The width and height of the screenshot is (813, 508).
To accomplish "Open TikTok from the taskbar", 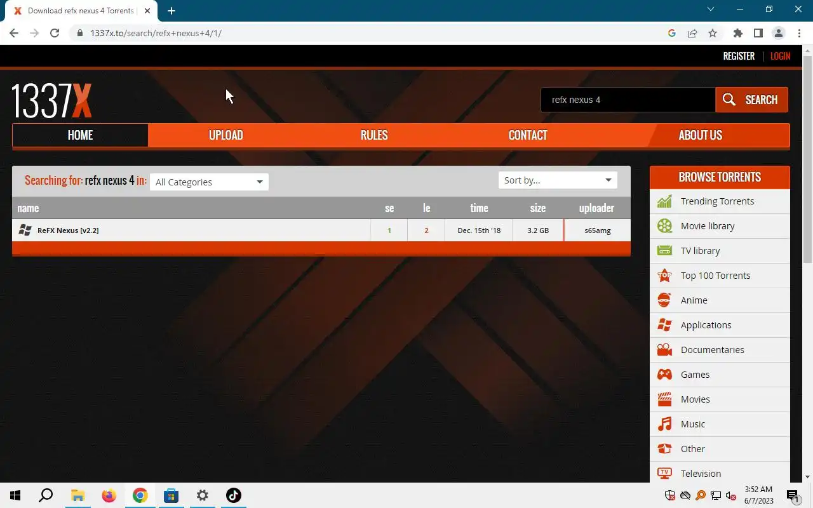I will (234, 495).
